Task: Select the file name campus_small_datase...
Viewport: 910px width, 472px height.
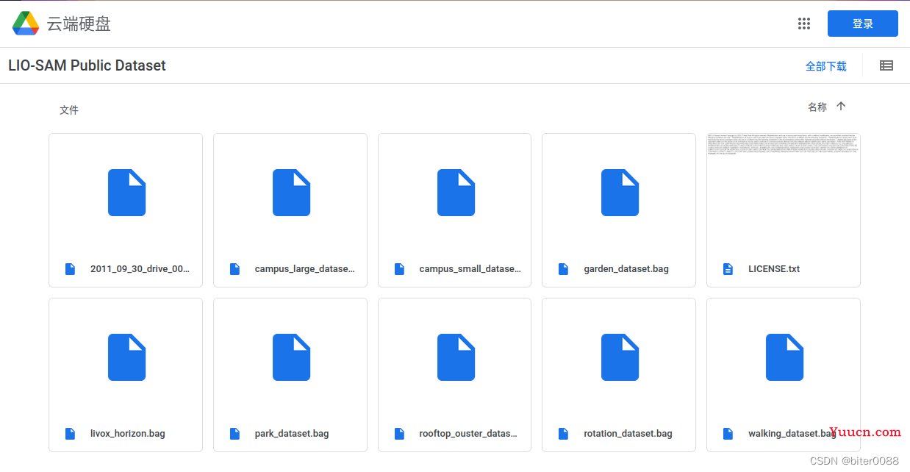Action: point(470,269)
